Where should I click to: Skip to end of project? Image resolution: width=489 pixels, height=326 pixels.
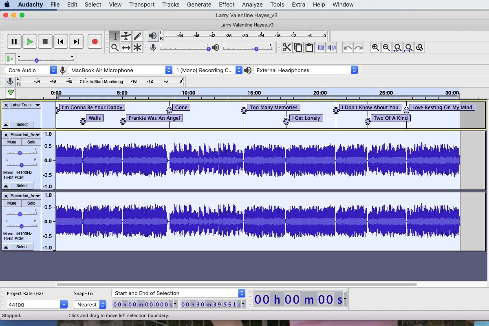pyautogui.click(x=76, y=42)
